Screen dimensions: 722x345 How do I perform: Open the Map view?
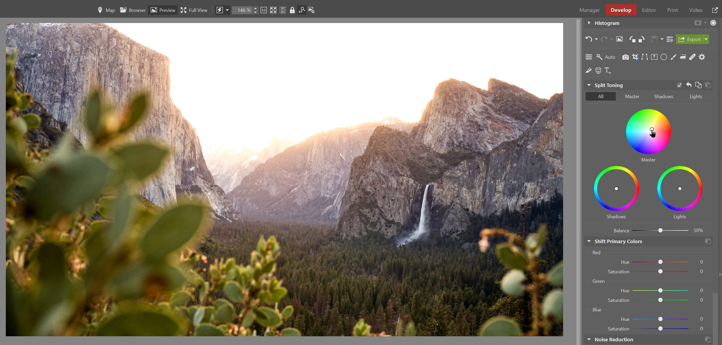(x=106, y=10)
